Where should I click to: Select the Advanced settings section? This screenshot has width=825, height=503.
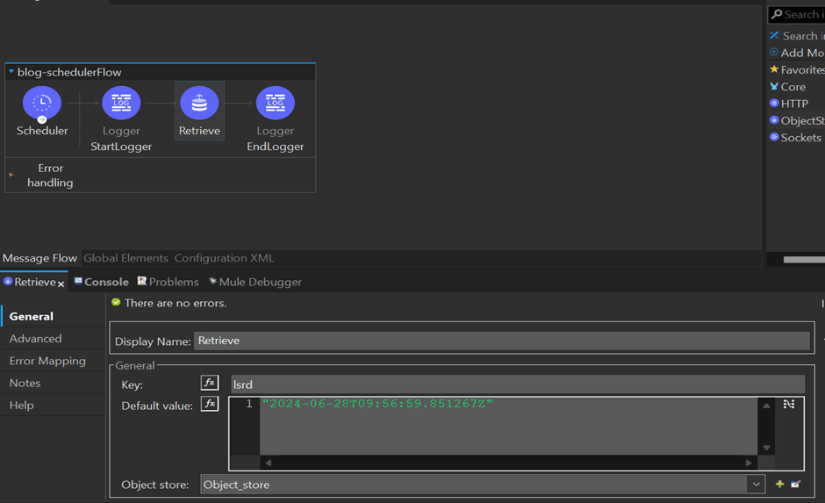(x=36, y=339)
